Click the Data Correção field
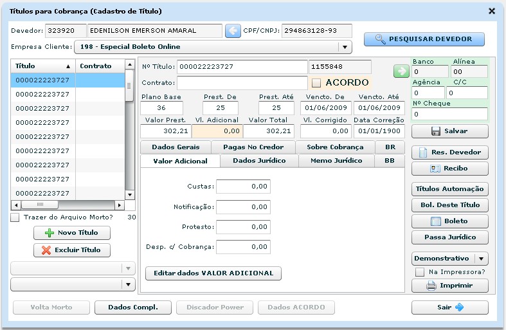Image resolution: width=506 pixels, height=330 pixels. point(379,131)
